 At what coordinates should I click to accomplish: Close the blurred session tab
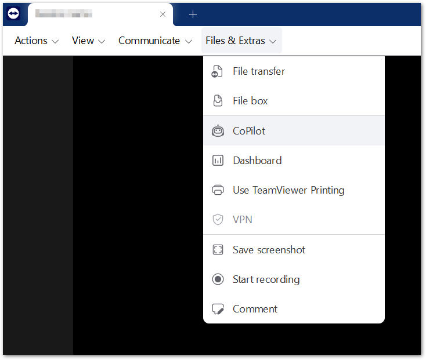coord(163,14)
